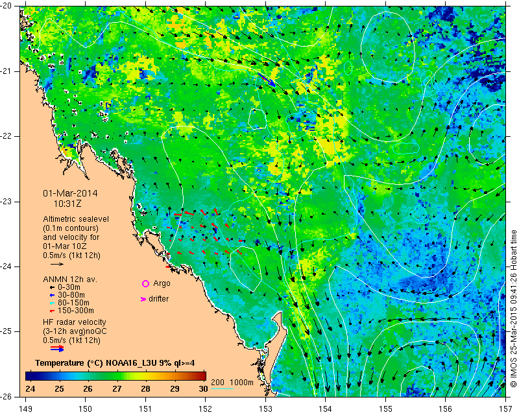Click the 'HF radar velocity' legend text
This screenshot has height=415, width=519.
click(x=75, y=322)
